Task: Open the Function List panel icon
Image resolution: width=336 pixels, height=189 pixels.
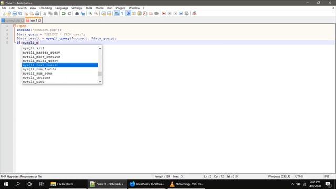Action: tap(145, 14)
